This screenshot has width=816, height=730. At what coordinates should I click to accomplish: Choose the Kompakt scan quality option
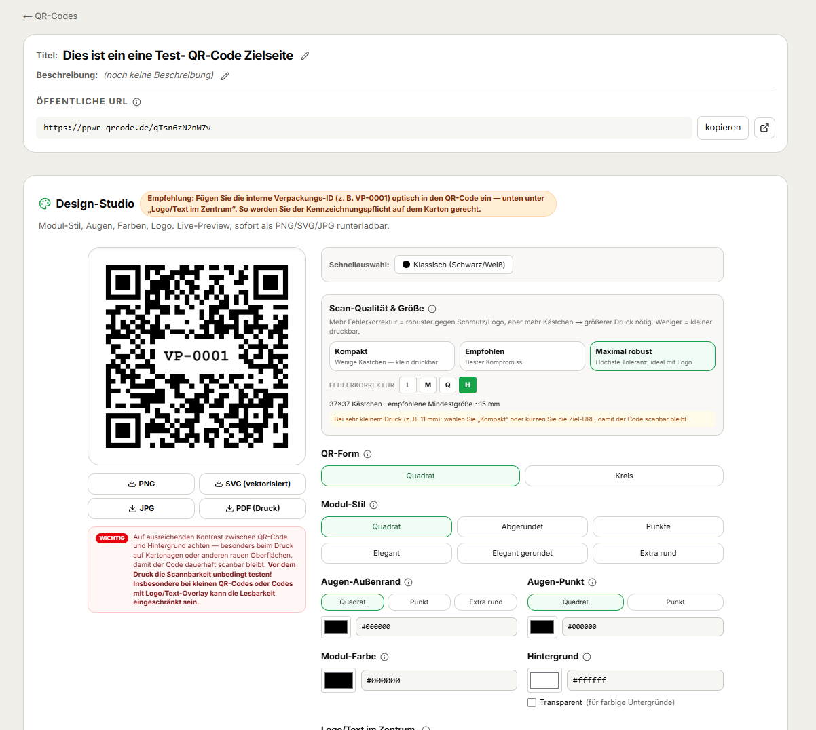point(392,356)
